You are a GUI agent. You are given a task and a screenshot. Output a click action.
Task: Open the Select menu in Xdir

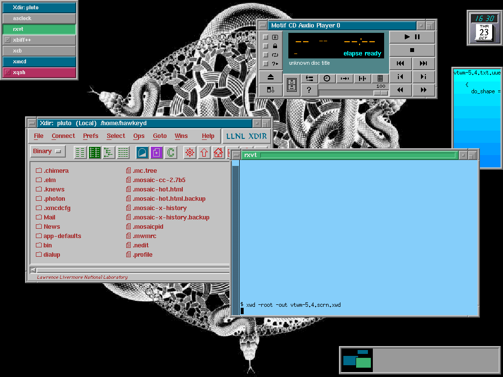116,136
